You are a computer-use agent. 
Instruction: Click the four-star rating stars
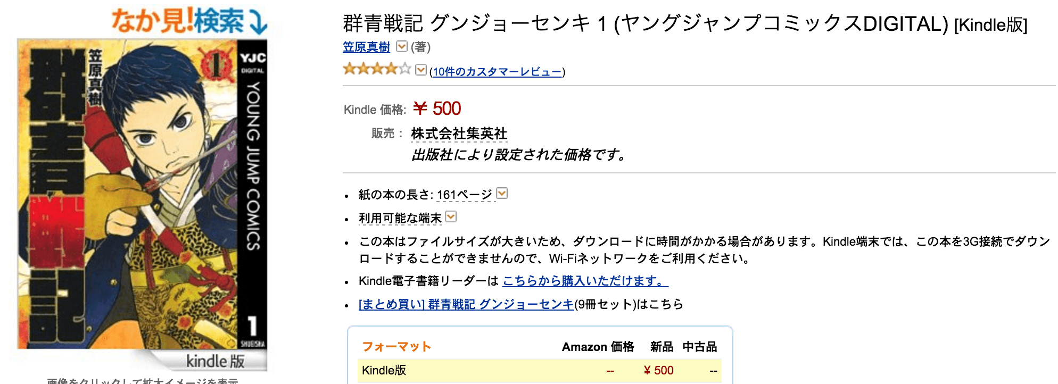point(376,69)
